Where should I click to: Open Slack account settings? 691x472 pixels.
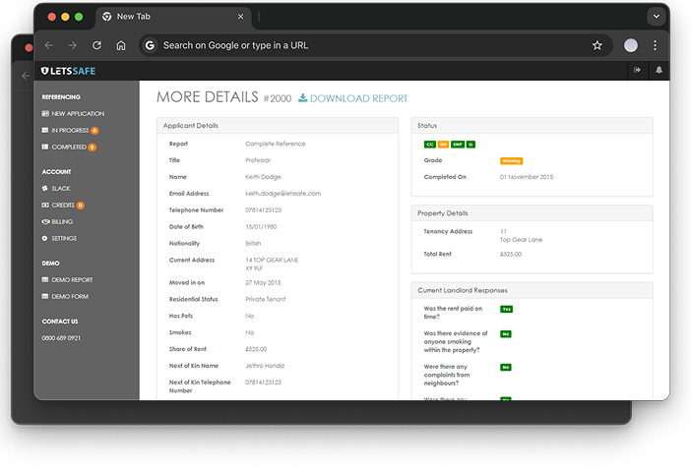click(x=56, y=189)
